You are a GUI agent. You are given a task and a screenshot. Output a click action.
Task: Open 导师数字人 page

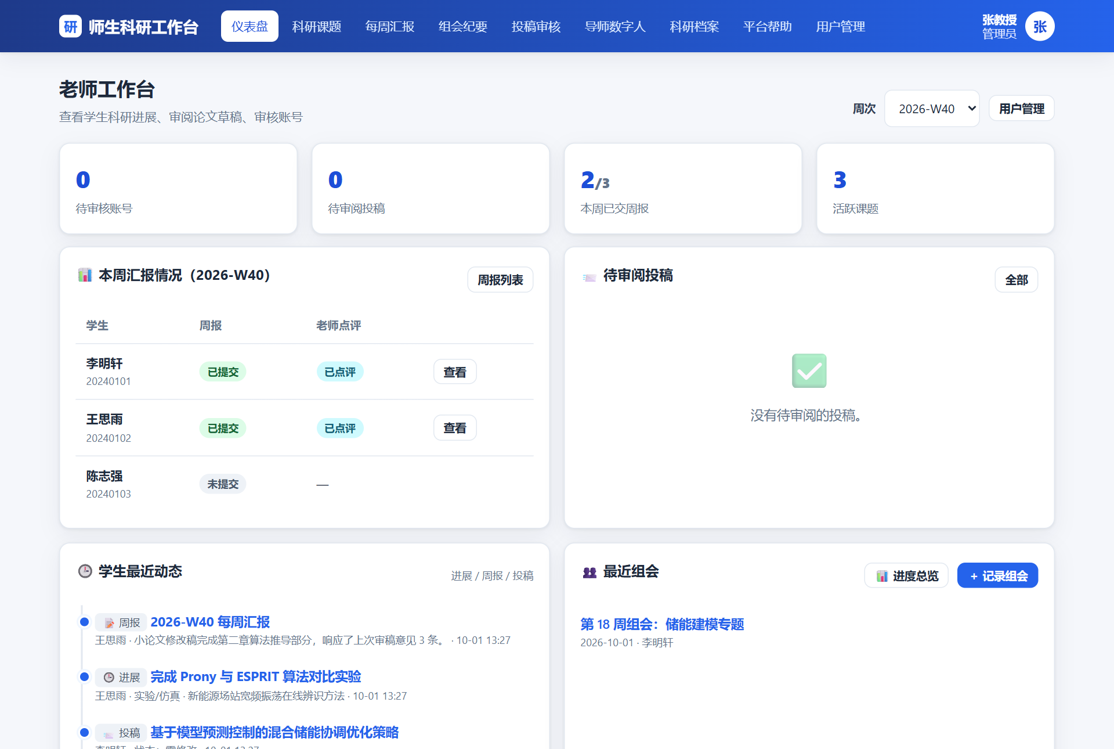(x=615, y=26)
